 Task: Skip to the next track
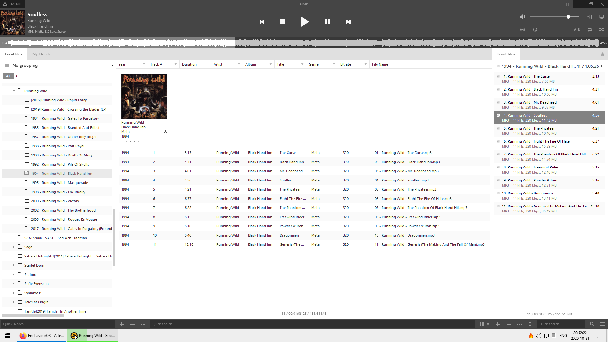click(x=348, y=22)
